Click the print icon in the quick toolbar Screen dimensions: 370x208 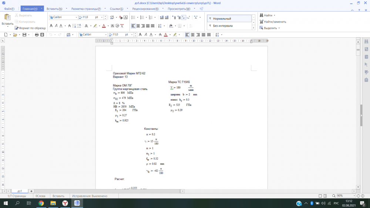pos(37,35)
